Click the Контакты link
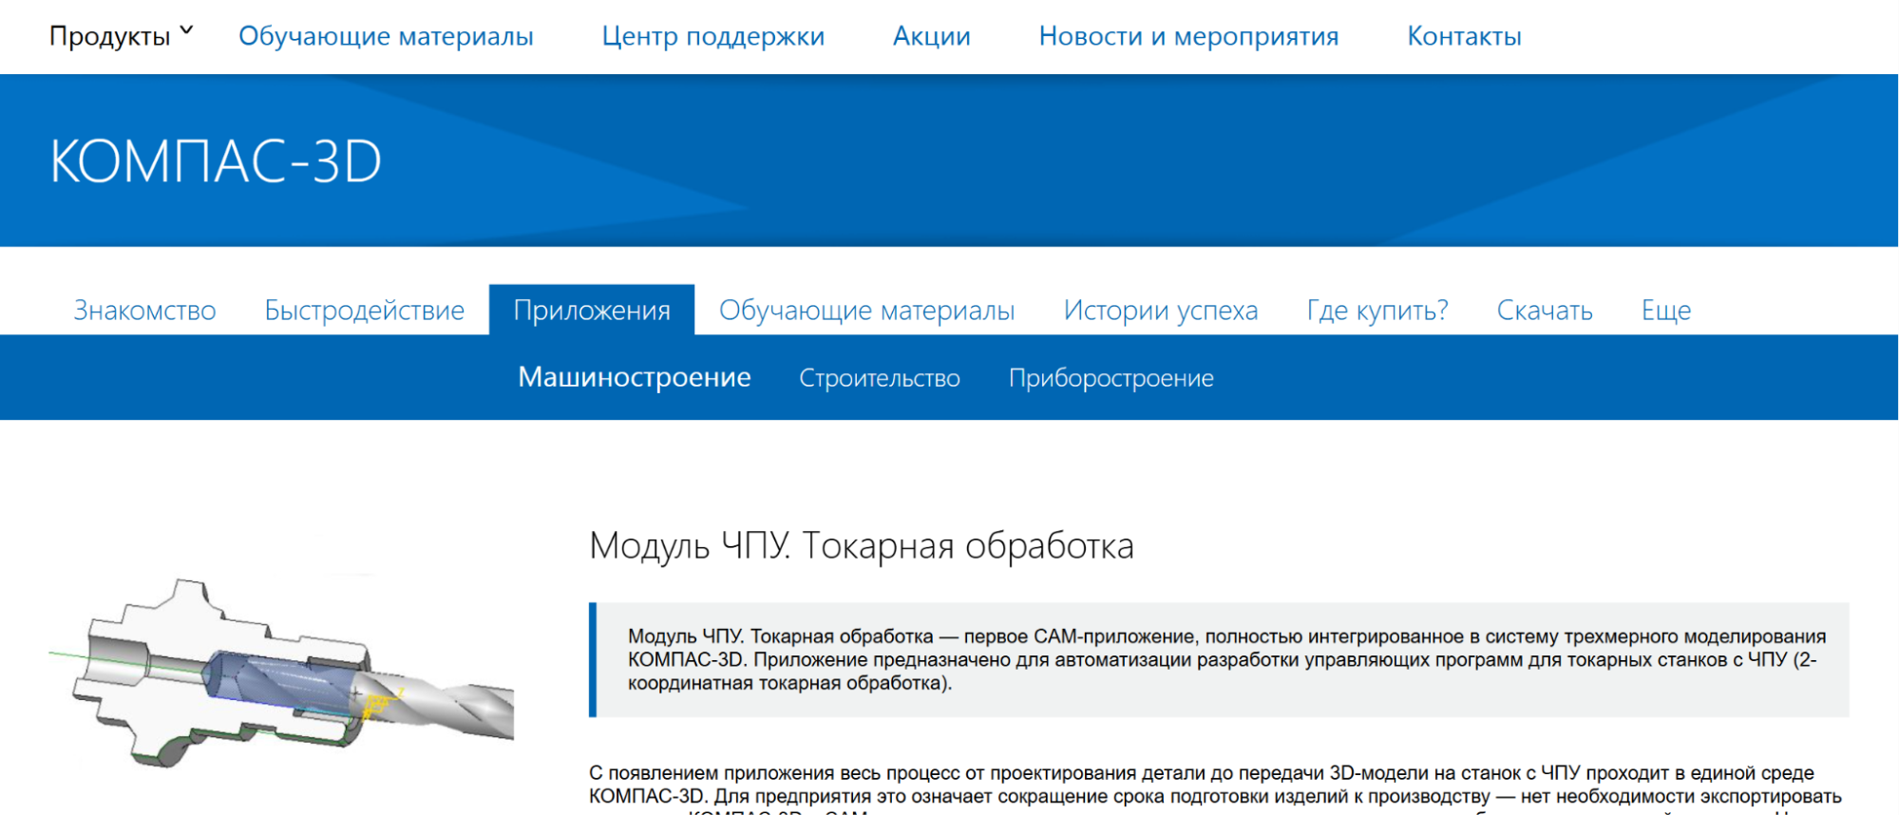Screen dimensions: 1899x815 (x=1464, y=36)
